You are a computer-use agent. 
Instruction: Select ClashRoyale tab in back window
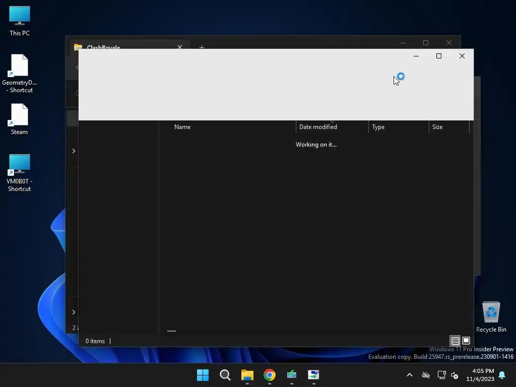tap(128, 45)
